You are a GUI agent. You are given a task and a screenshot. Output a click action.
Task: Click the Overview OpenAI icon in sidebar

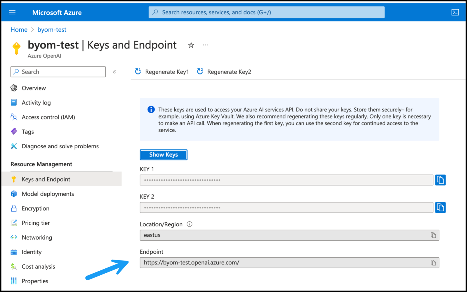pyautogui.click(x=14, y=88)
